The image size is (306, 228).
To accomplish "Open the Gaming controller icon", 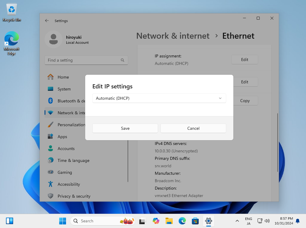I will click(x=51, y=172).
